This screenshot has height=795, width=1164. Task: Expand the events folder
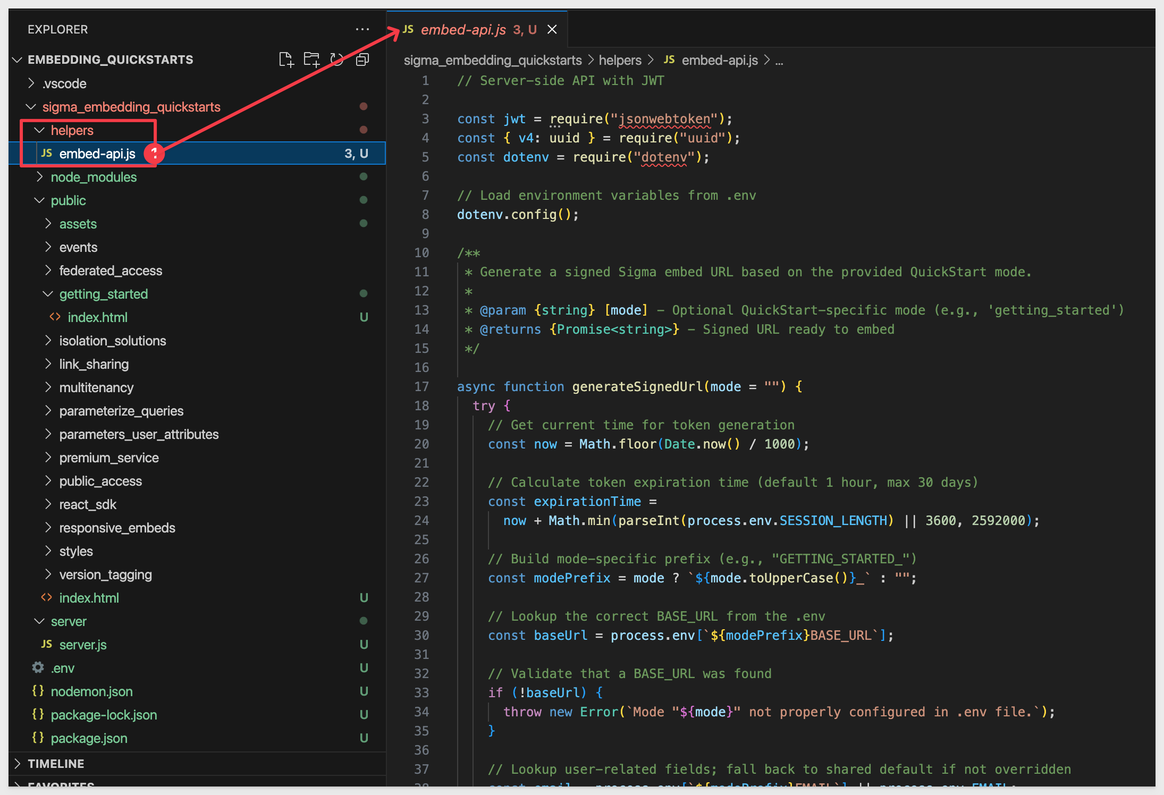tap(48, 247)
